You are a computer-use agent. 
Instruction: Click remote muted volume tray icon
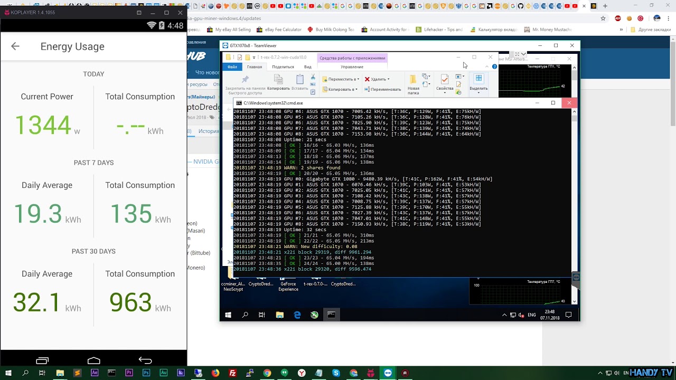(x=521, y=315)
